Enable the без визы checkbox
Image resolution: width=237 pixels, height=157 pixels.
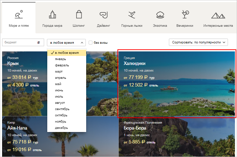click(90, 43)
